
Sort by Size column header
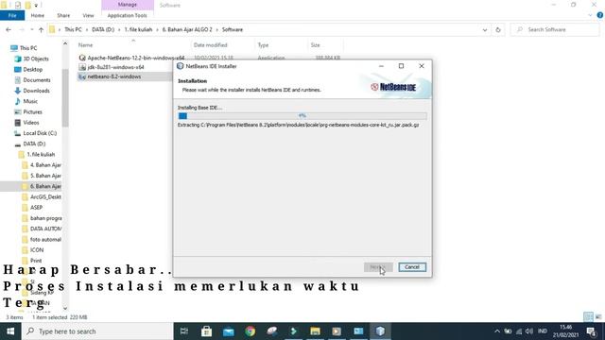316,45
